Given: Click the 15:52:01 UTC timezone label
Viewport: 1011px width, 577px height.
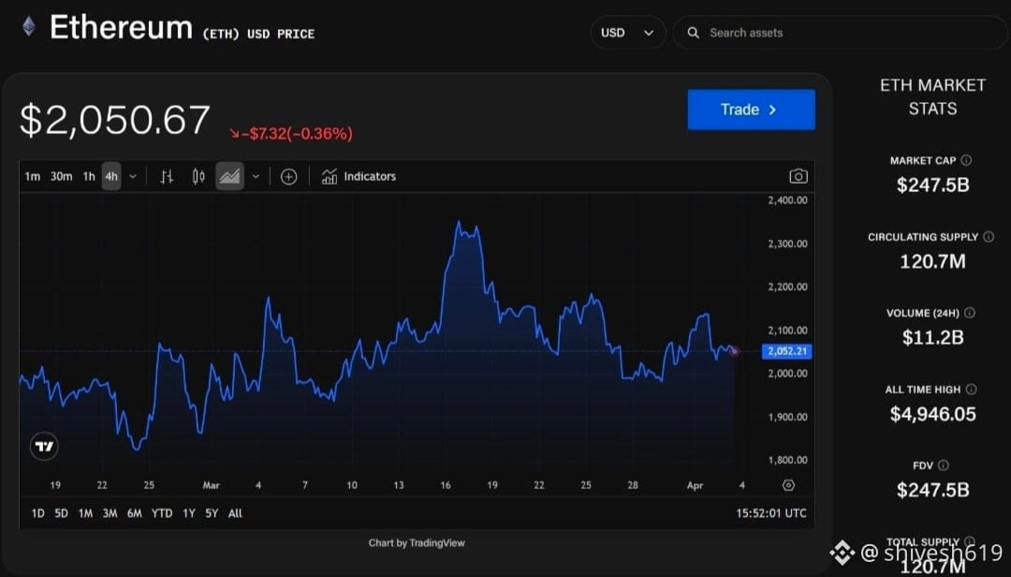Looking at the screenshot, I should pyautogui.click(x=771, y=513).
